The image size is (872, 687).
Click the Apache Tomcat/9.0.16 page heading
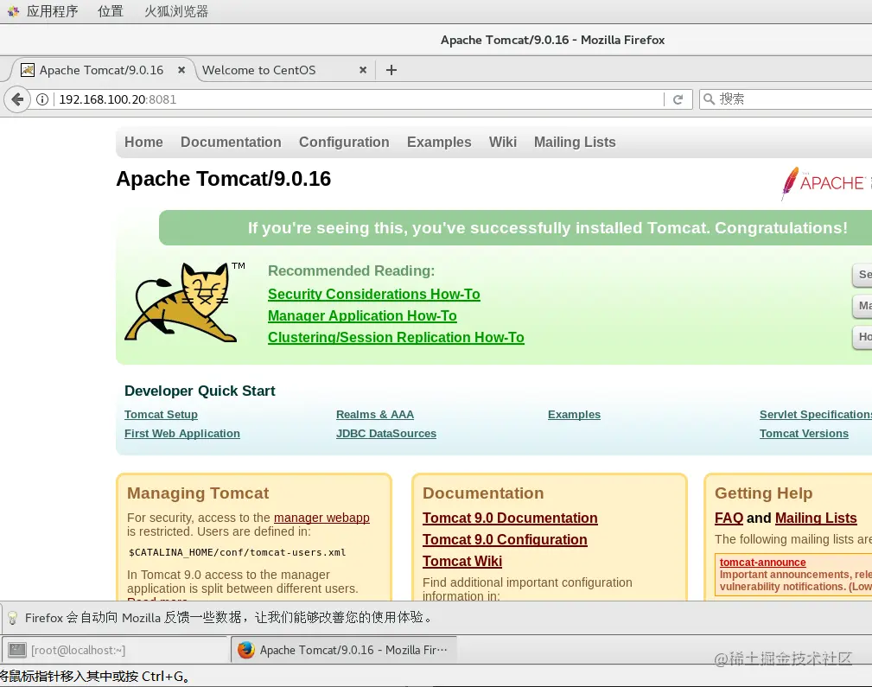coord(224,179)
